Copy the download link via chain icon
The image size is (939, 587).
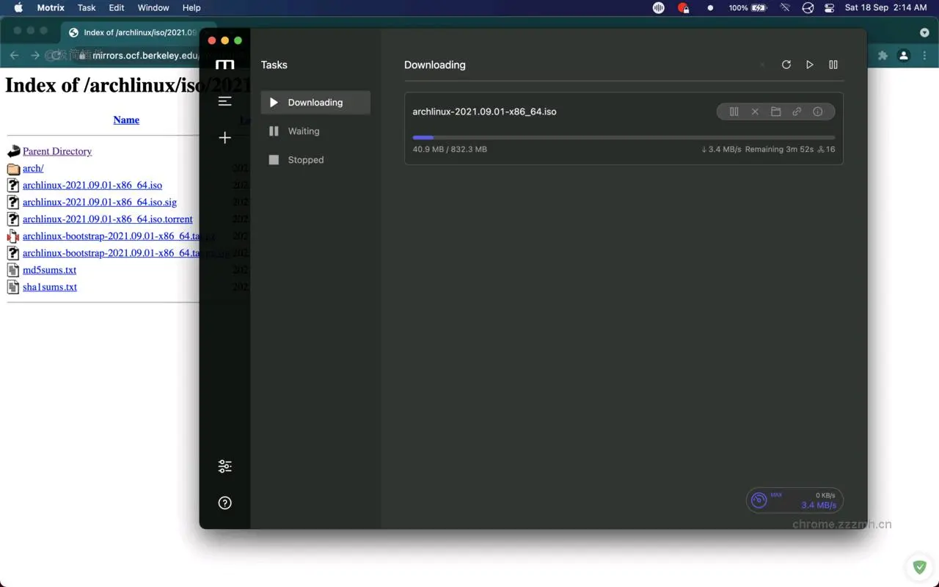click(797, 112)
